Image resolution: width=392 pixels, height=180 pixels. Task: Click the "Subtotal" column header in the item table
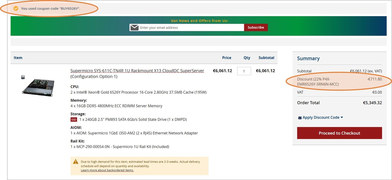pos(266,58)
